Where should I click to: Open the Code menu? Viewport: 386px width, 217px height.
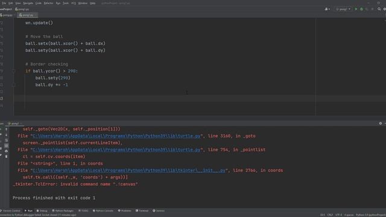pos(39,3)
